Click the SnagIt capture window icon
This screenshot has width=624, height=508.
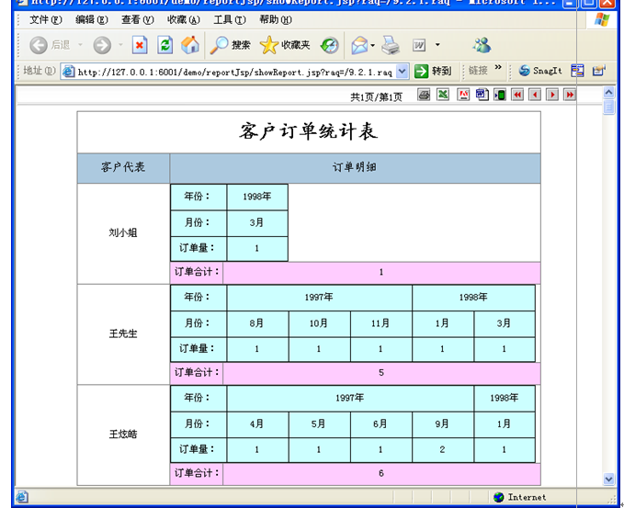[x=577, y=71]
